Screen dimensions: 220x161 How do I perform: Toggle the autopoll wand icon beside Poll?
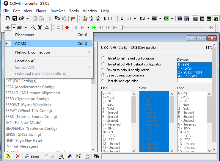[61, 156]
